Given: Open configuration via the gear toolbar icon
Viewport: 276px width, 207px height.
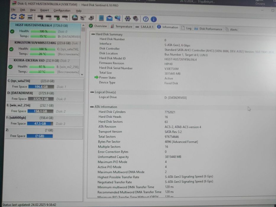Looking at the screenshot, I should 127,18.
